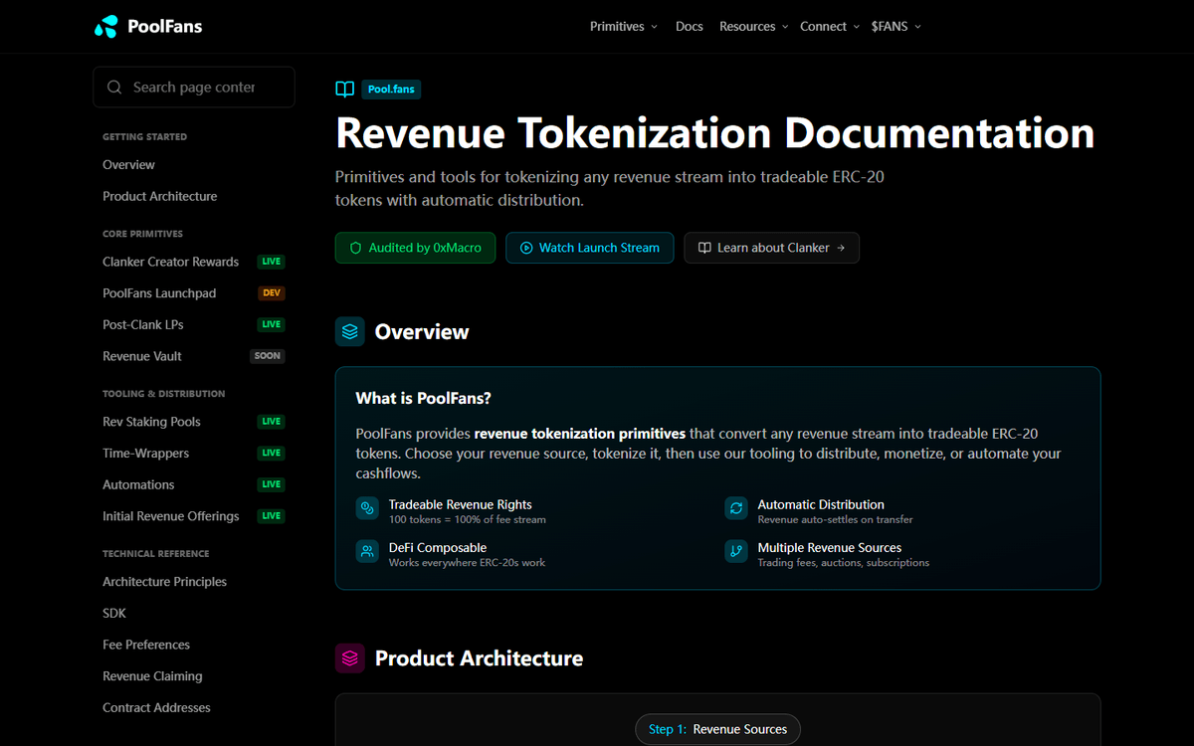This screenshot has height=746, width=1194.
Task: Click the Tradeable Revenue Rights coins icon
Action: pyautogui.click(x=368, y=508)
